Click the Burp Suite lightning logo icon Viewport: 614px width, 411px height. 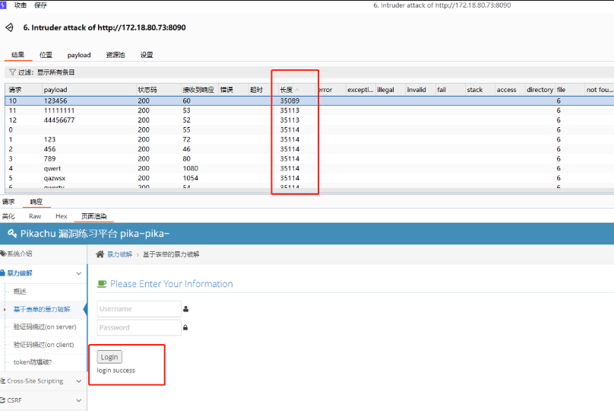pyautogui.click(x=5, y=5)
